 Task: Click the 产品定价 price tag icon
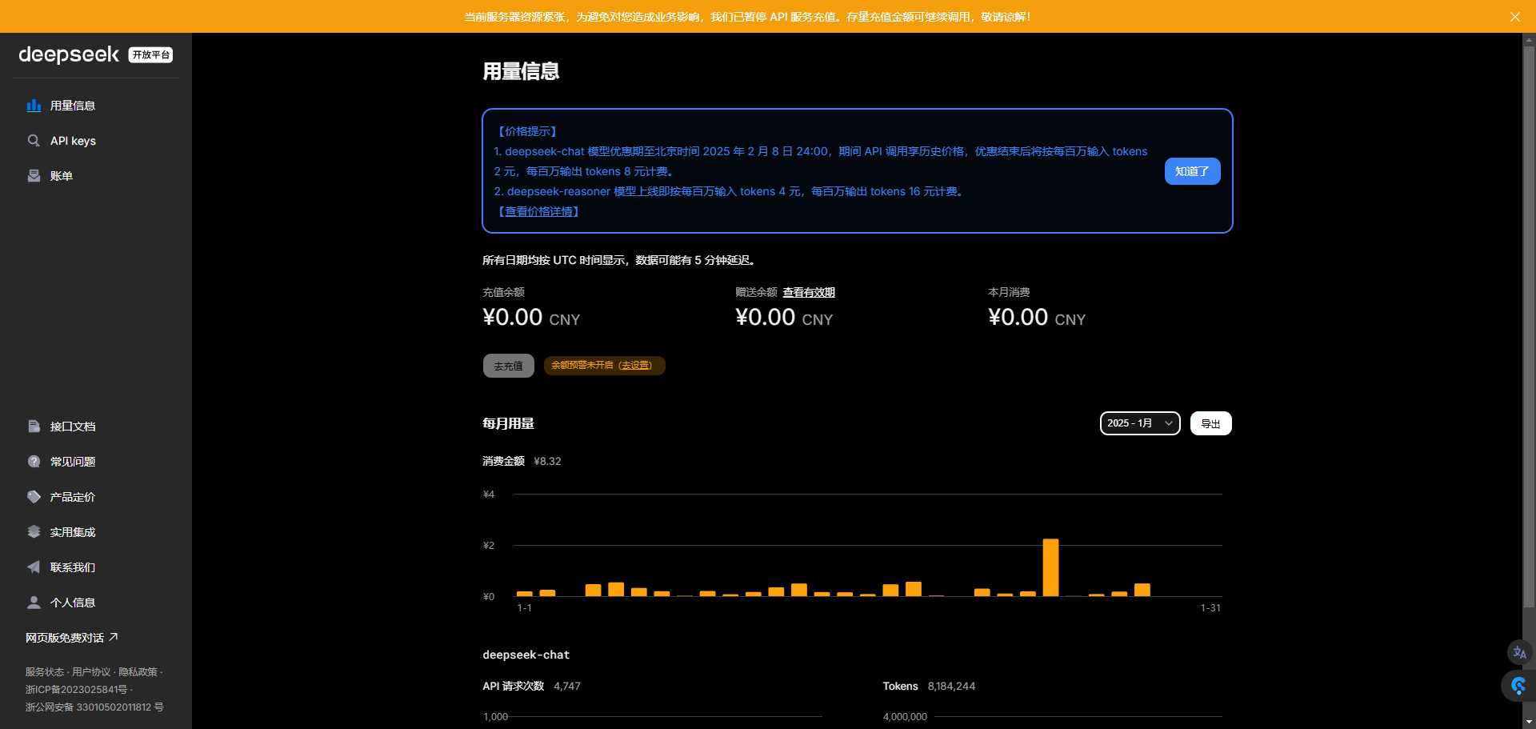coord(34,497)
